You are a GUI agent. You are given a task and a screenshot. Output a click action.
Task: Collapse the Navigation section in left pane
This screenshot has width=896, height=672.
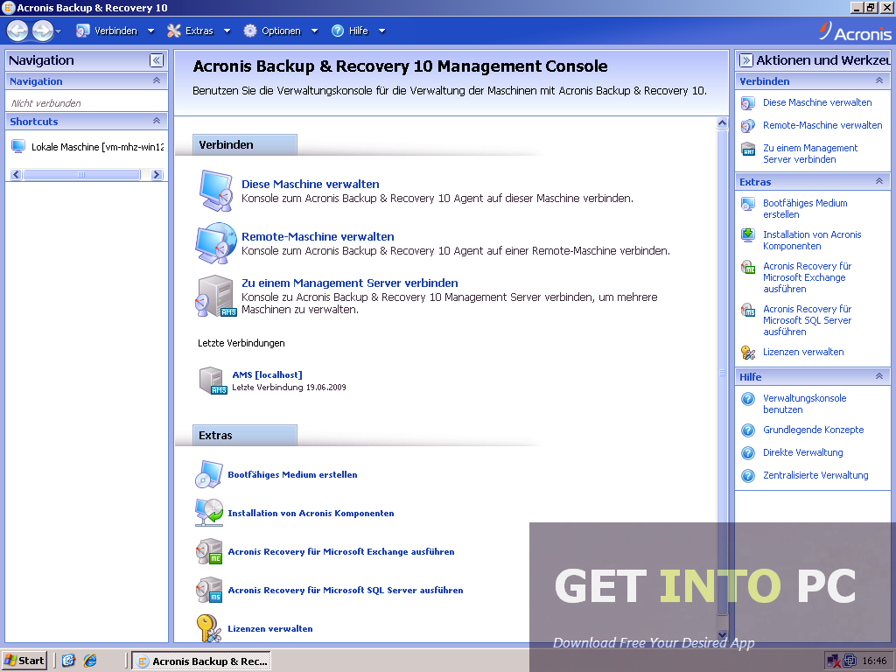(156, 80)
